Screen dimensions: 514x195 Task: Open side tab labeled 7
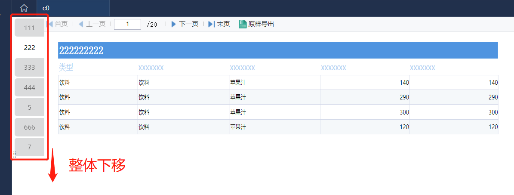30,147
